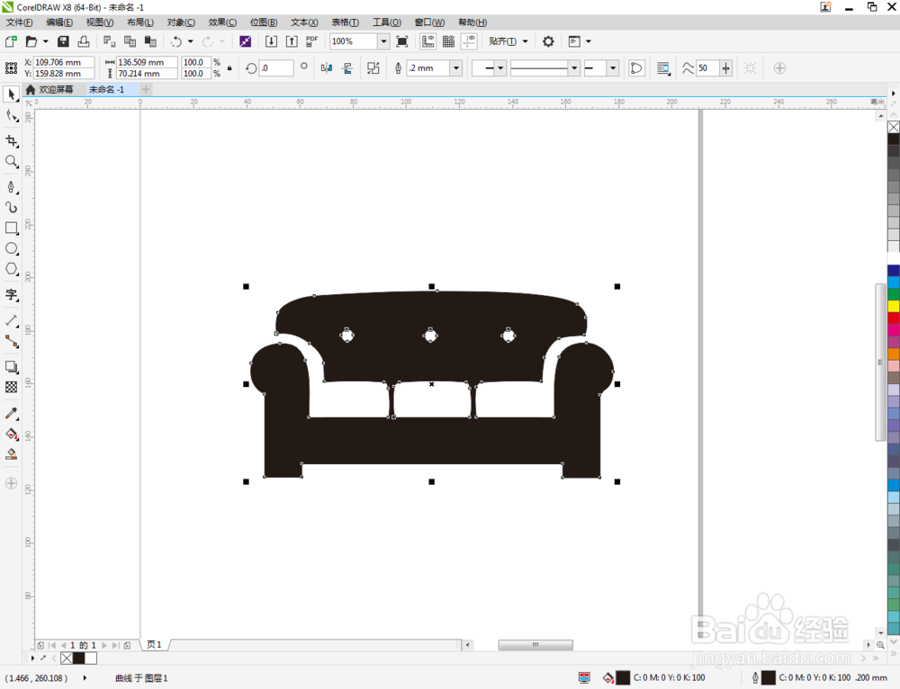
Task: Toggle the close curve button
Action: pyautogui.click(x=636, y=68)
